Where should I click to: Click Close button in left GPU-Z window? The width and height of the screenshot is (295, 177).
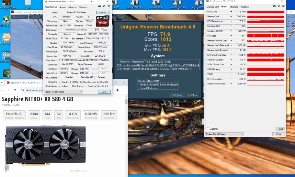(104, 92)
